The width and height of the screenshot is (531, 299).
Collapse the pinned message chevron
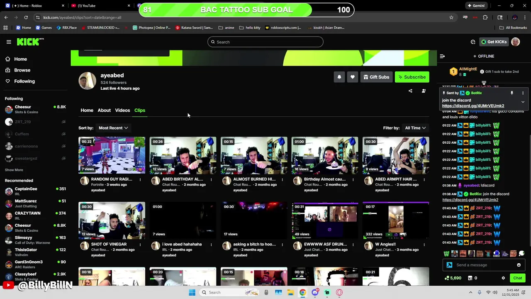tap(523, 102)
